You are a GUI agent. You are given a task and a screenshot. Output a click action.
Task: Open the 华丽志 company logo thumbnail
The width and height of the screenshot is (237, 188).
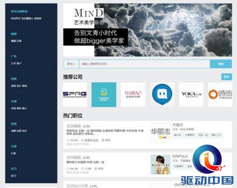coord(161,133)
